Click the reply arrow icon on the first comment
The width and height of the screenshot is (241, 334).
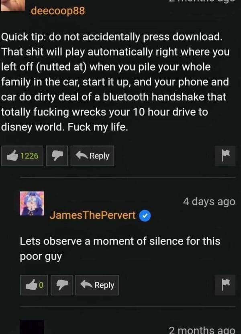point(82,155)
